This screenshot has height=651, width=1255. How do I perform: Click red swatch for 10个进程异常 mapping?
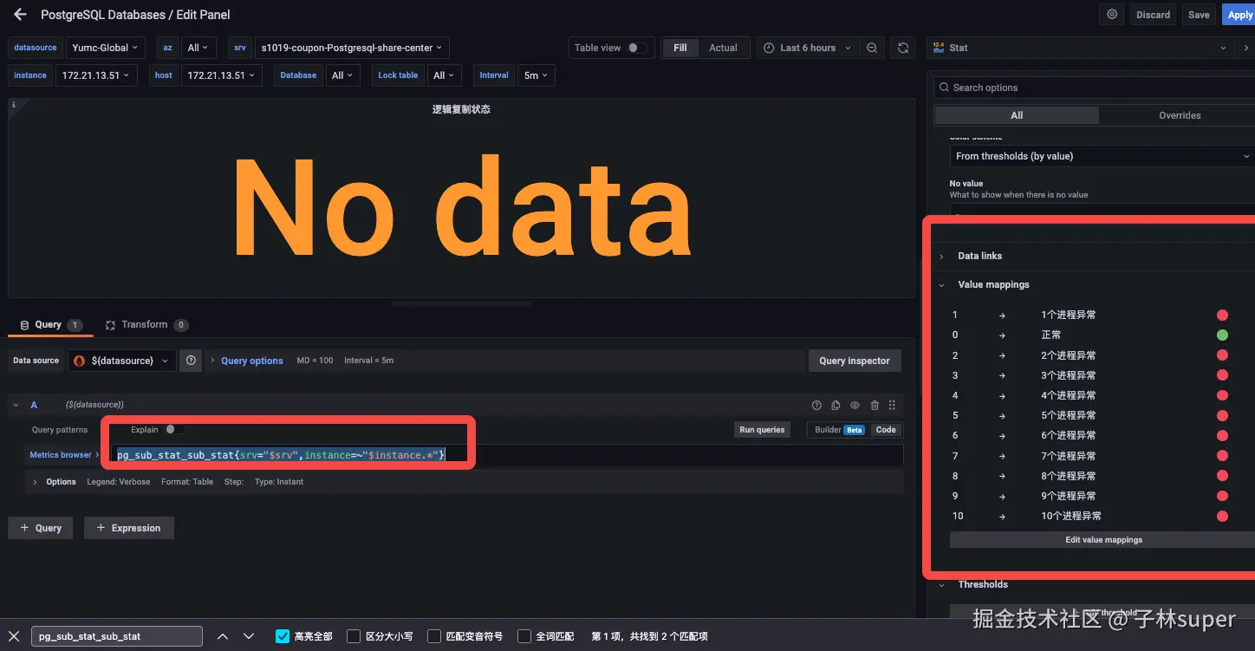[x=1222, y=516]
